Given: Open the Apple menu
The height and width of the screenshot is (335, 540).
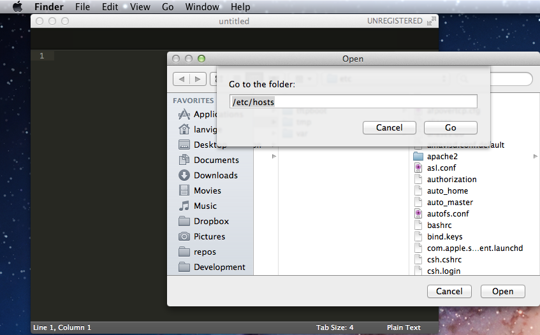Looking at the screenshot, I should pyautogui.click(x=18, y=6).
